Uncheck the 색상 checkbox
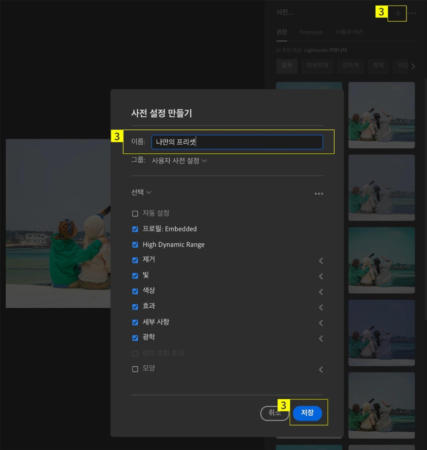Image resolution: width=427 pixels, height=450 pixels. [135, 291]
